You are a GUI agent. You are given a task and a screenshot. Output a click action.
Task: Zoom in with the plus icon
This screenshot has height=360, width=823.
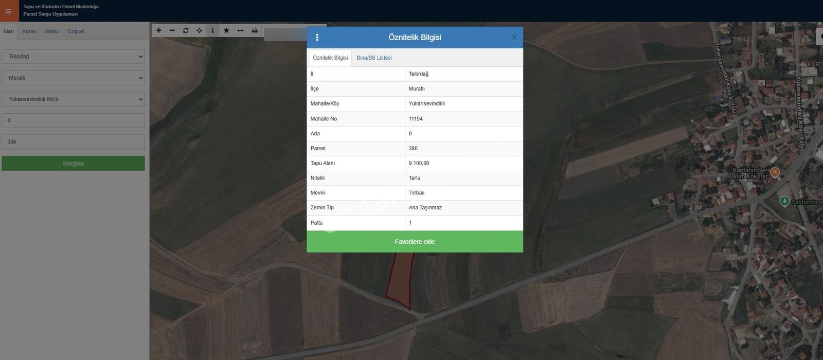(158, 31)
